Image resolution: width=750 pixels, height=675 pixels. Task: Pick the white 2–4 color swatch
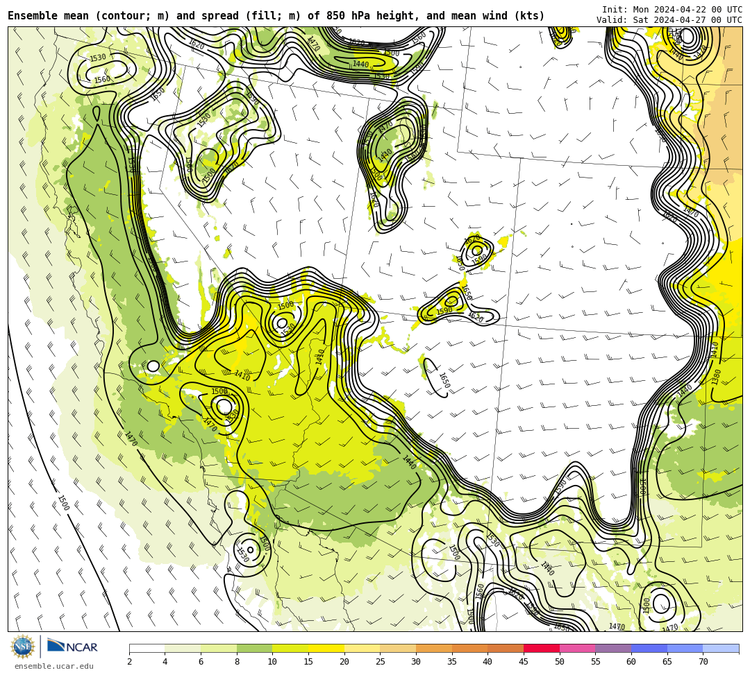point(147,648)
